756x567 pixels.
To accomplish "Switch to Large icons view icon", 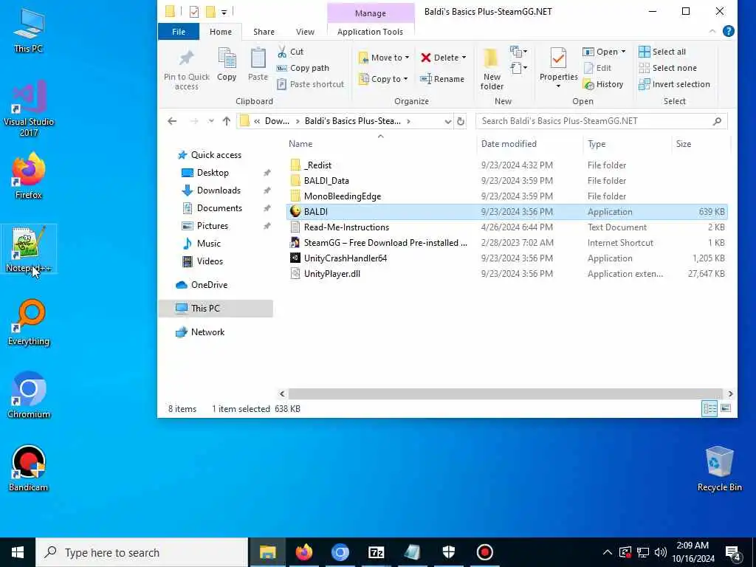I will pos(726,409).
